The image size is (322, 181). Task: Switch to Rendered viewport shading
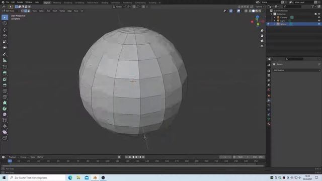[x=260, y=11]
